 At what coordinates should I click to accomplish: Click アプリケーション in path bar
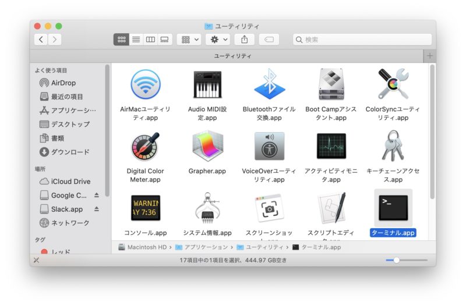tap(202, 247)
